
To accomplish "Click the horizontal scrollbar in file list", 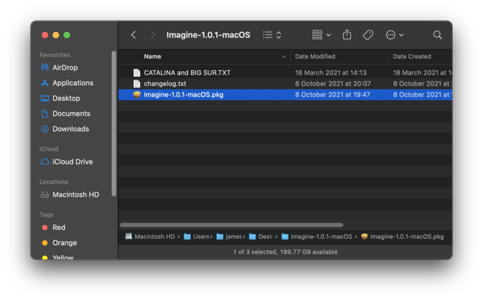I will click(231, 225).
